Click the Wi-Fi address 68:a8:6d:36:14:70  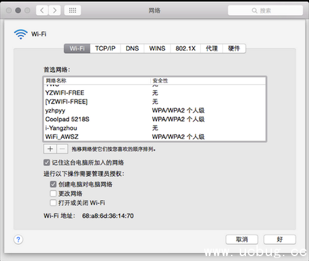pos(108,216)
